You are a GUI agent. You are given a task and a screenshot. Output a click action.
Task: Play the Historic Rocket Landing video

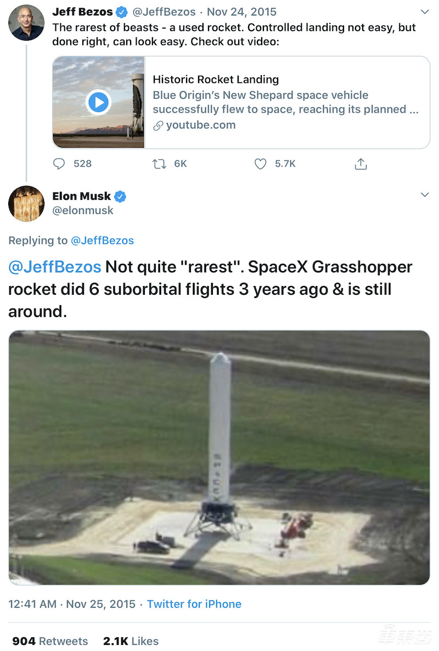pos(99,102)
